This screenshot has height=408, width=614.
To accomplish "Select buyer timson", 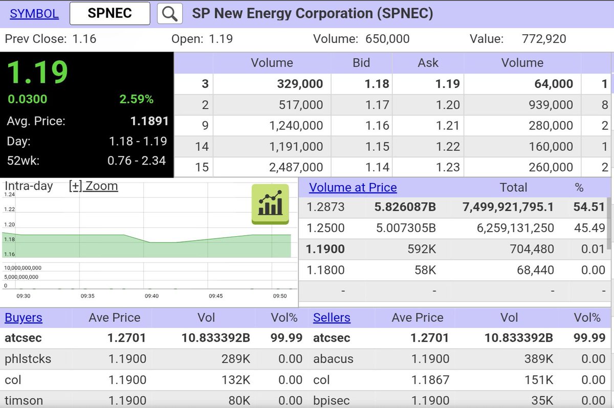I will 24,400.
